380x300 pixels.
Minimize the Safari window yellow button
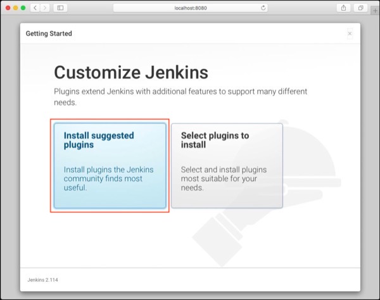point(15,8)
